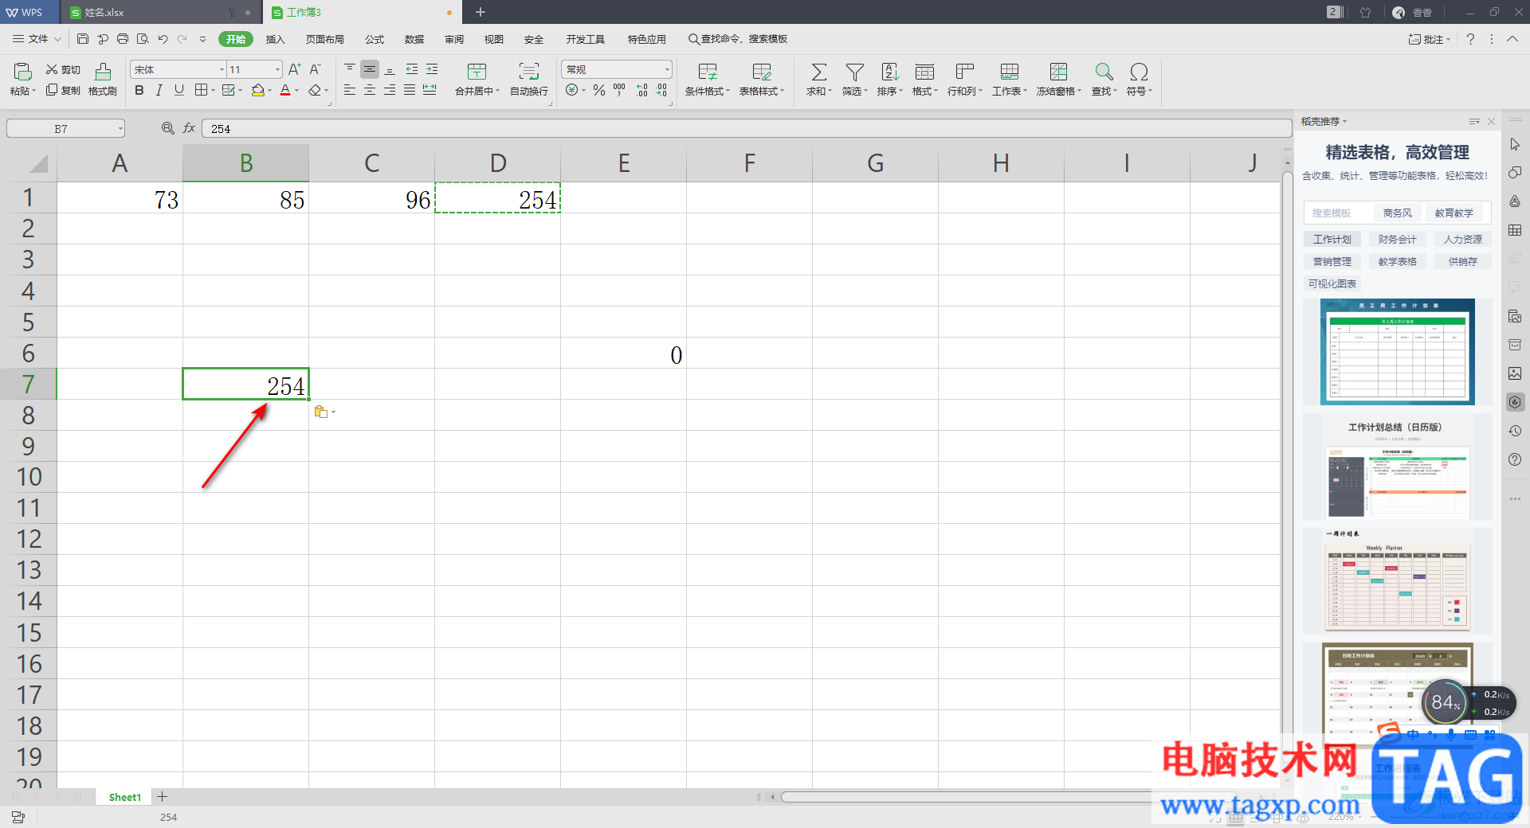Toggle top vertical alignment
The width and height of the screenshot is (1530, 828).
(x=350, y=70)
